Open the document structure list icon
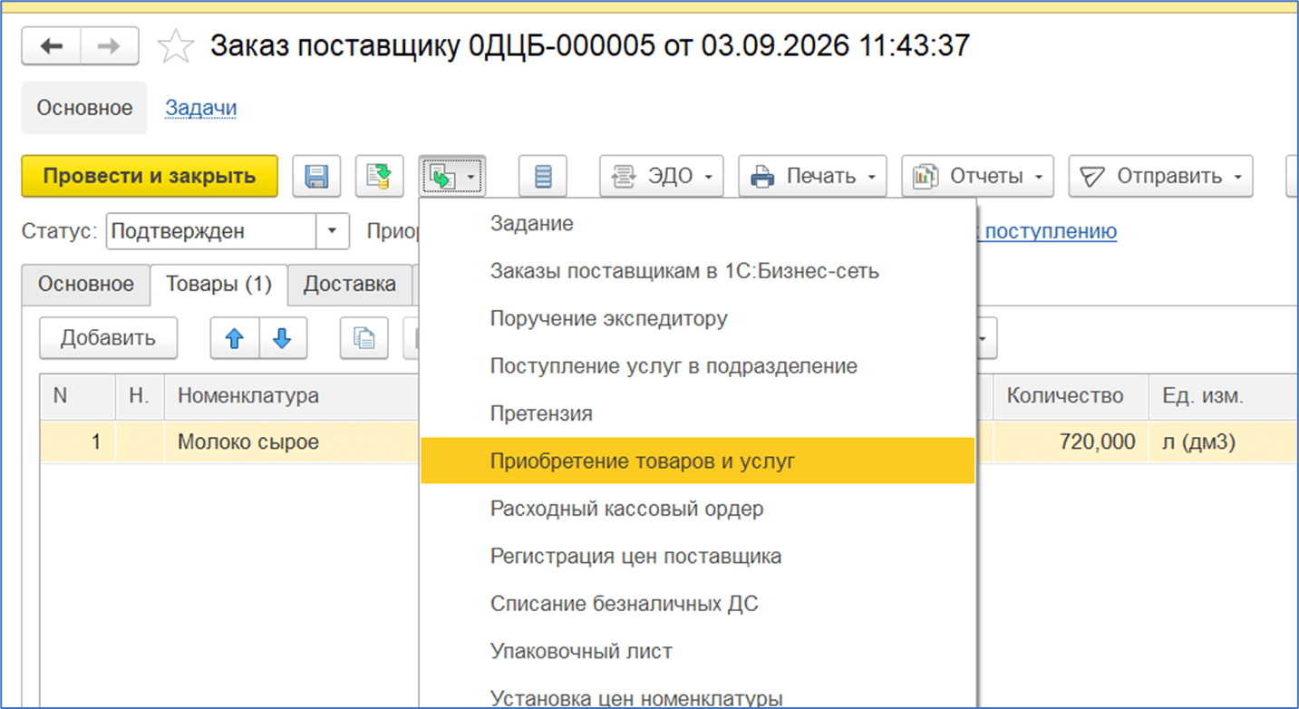Screen dimensions: 1299x709 pos(543,176)
